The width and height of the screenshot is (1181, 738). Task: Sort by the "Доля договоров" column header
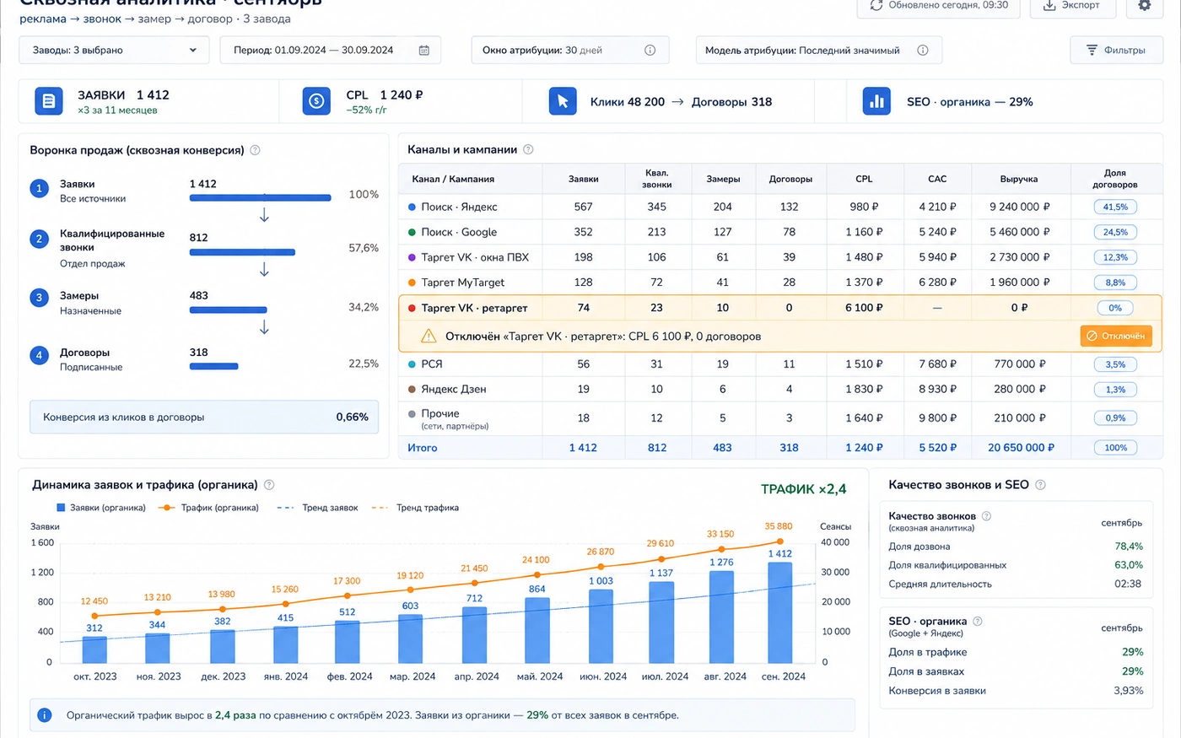(x=1115, y=179)
